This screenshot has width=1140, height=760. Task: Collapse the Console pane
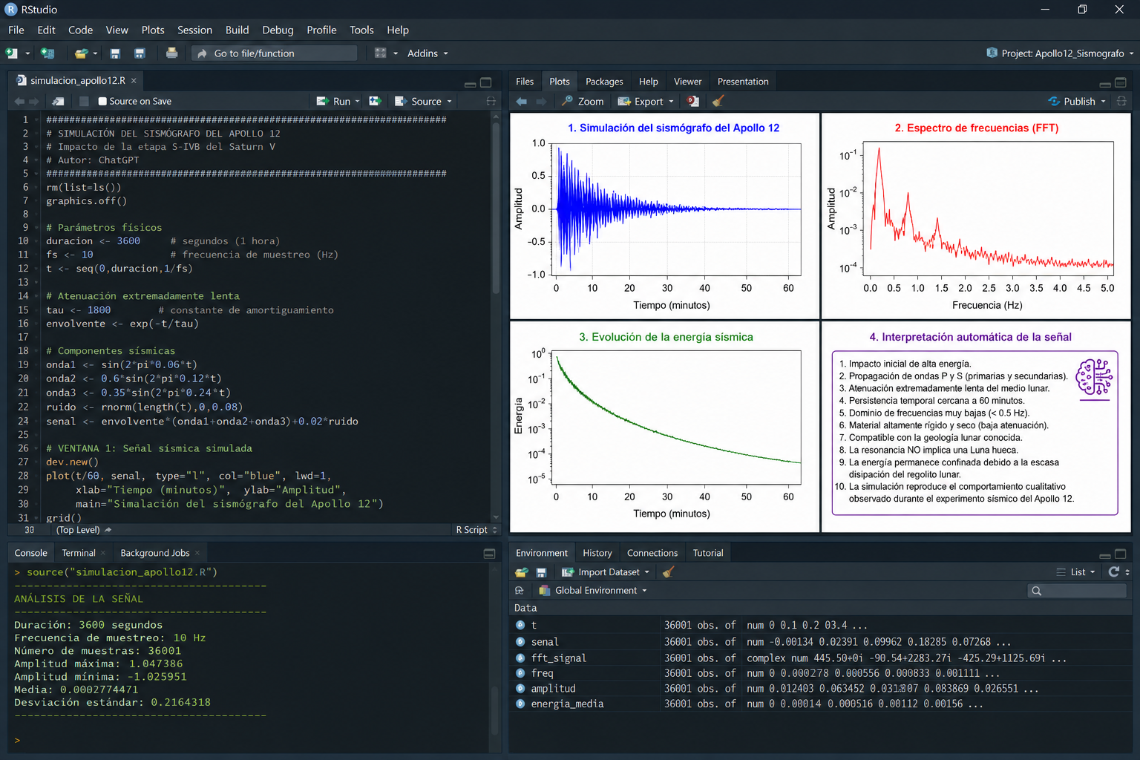tap(489, 554)
